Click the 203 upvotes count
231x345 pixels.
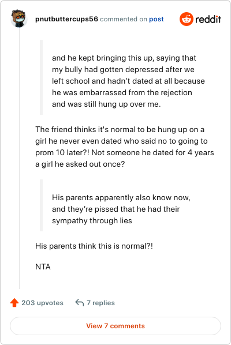point(42,303)
